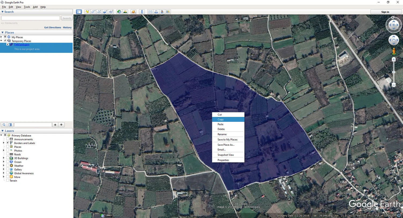The image size is (403, 218).
Task: Collapse the Layers panel header
Action: point(36,131)
